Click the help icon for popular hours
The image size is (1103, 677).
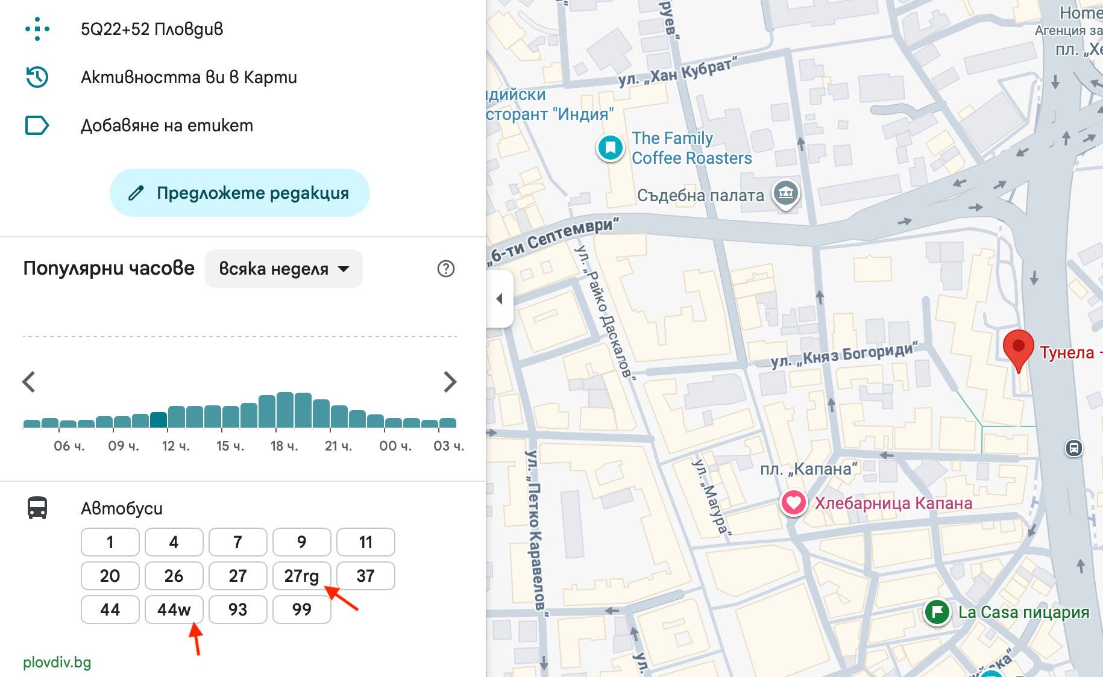445,269
